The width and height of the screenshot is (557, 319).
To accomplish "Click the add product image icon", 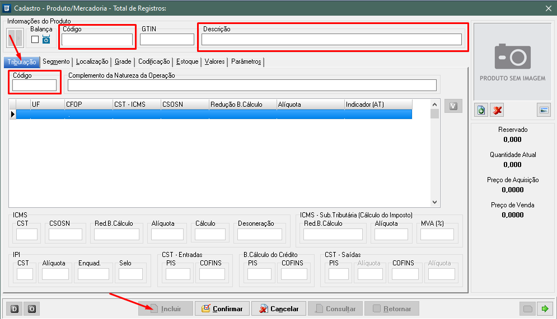I will click(481, 110).
